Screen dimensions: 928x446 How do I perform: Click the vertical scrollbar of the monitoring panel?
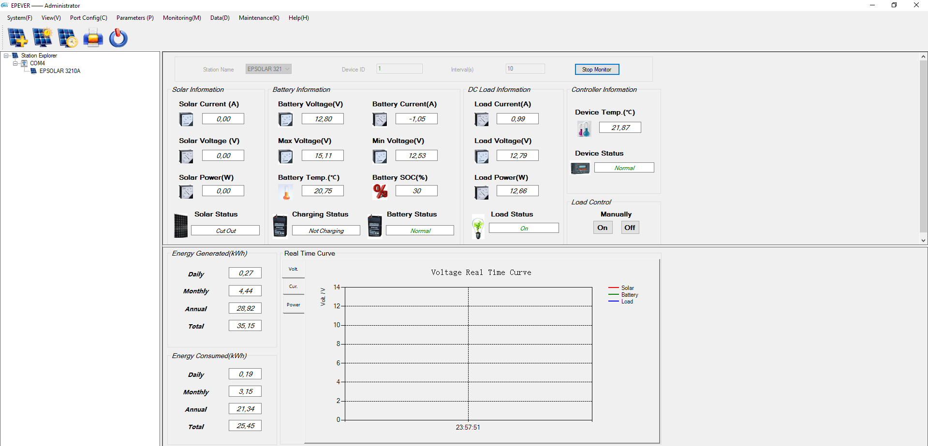tap(923, 145)
